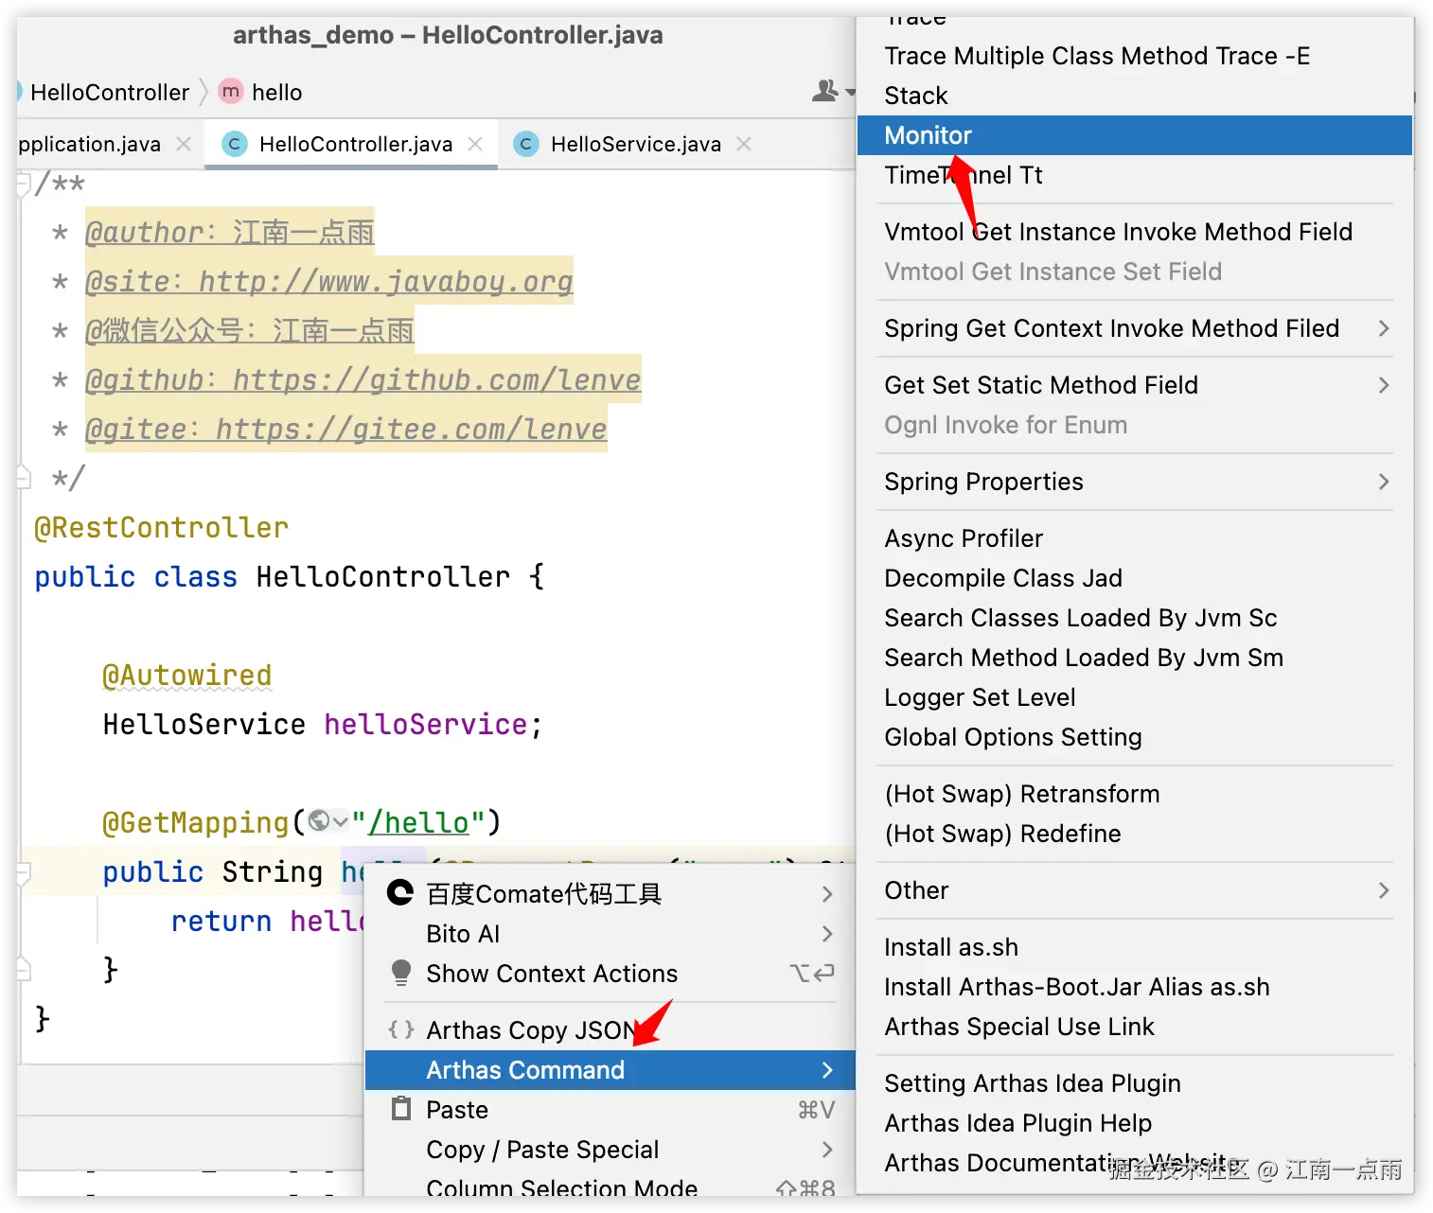Select the Monitor command
The image size is (1433, 1213).
pyautogui.click(x=1135, y=135)
